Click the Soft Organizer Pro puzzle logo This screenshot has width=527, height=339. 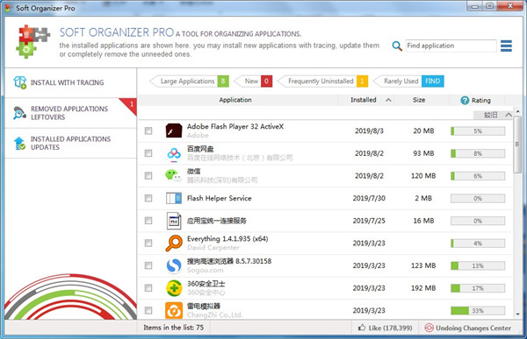tap(32, 41)
